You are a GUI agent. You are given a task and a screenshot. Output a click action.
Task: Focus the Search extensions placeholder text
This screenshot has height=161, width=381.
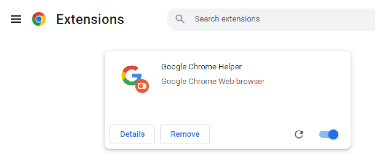coord(227,19)
